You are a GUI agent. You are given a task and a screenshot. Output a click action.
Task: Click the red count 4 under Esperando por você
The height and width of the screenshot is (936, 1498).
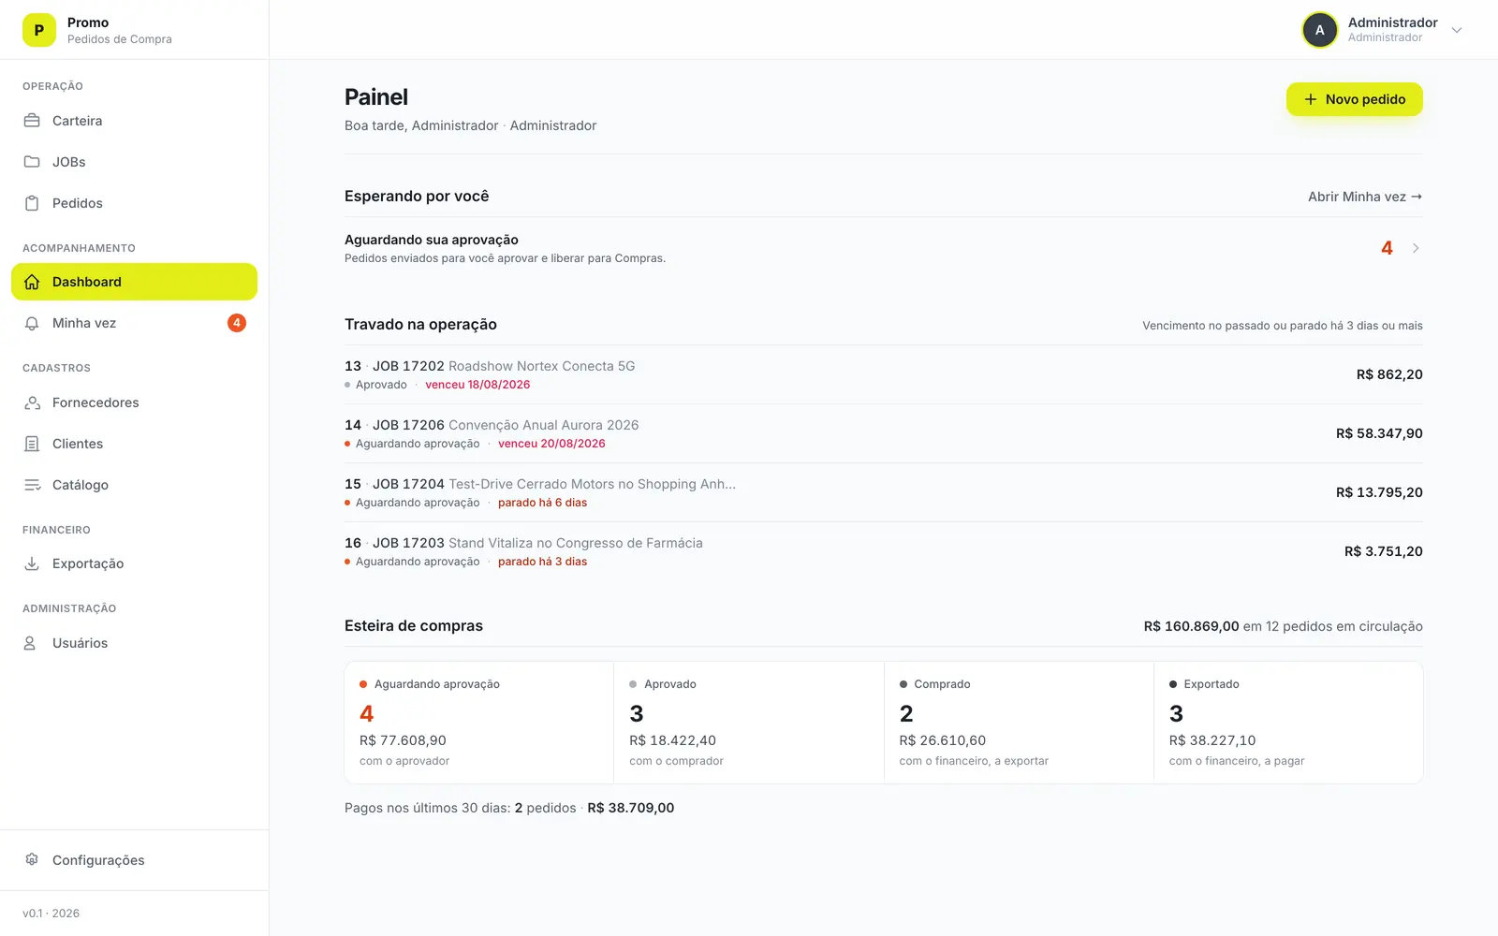(1387, 248)
